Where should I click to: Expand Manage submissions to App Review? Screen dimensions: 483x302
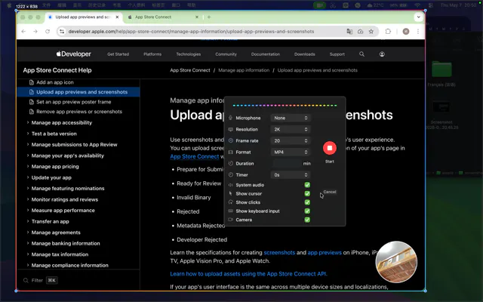tap(74, 144)
